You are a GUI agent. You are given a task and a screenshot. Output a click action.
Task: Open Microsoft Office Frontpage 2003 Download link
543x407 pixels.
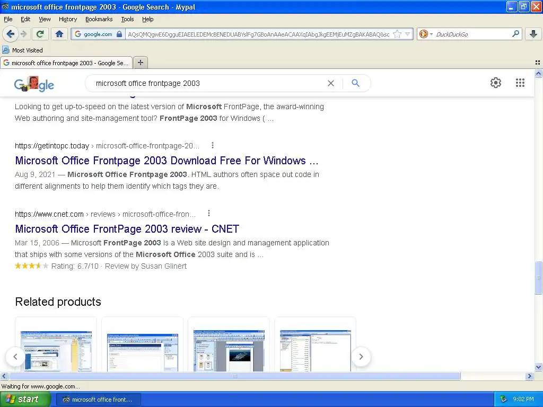click(x=167, y=161)
